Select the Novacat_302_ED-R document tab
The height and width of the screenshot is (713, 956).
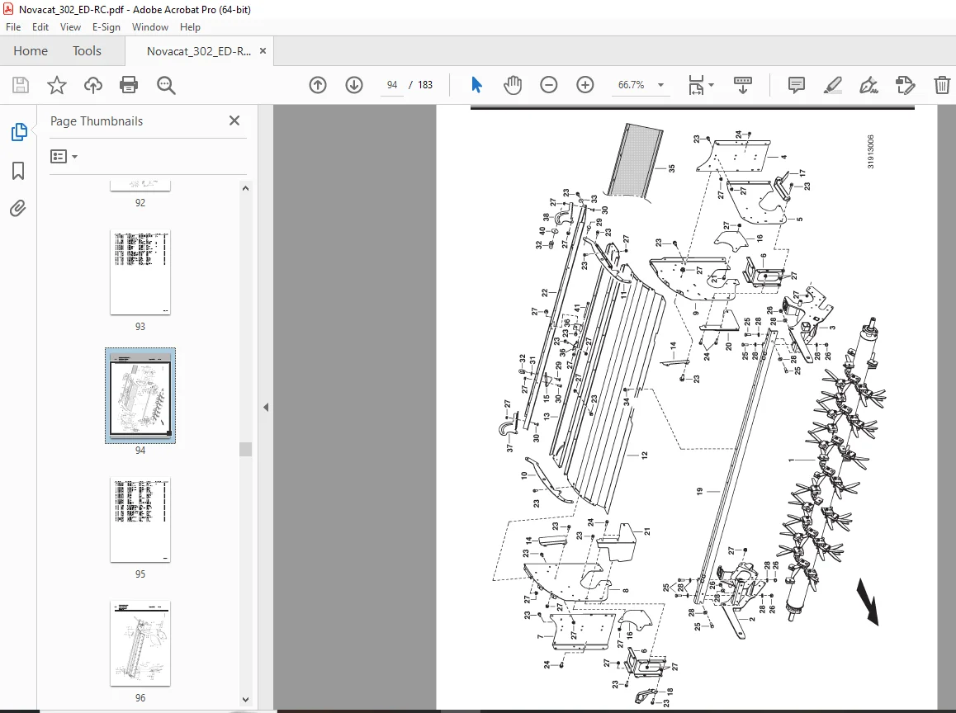(x=199, y=51)
